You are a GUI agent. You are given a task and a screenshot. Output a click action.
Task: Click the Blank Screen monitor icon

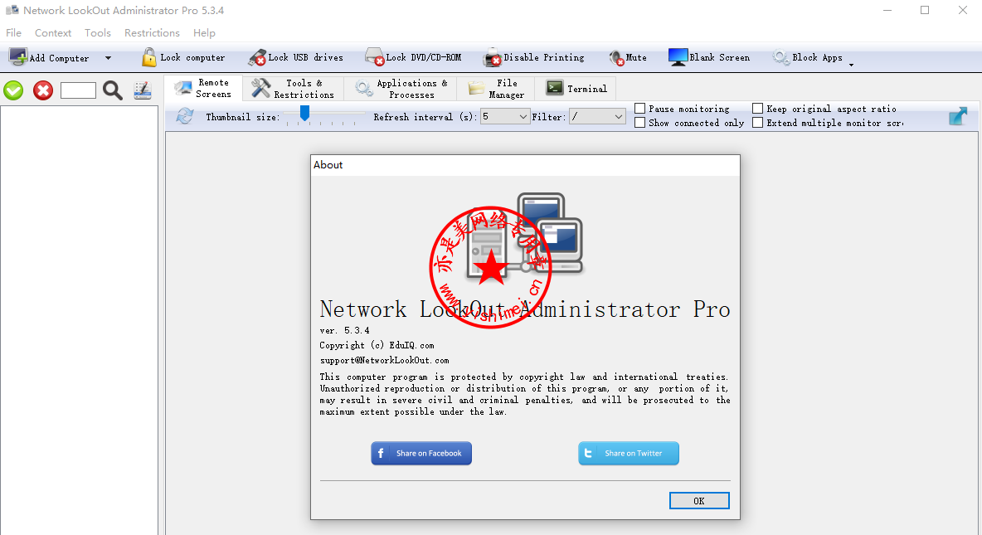coord(678,57)
